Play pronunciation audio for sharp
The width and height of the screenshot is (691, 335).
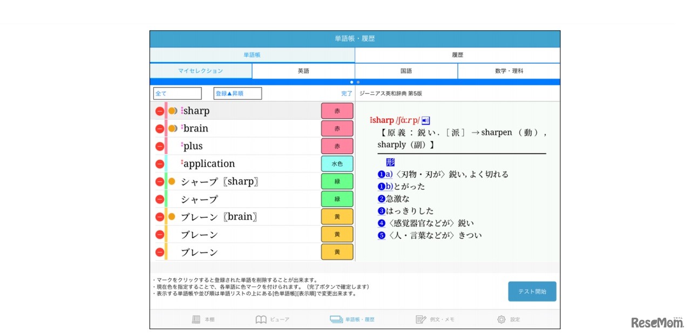[x=425, y=120]
